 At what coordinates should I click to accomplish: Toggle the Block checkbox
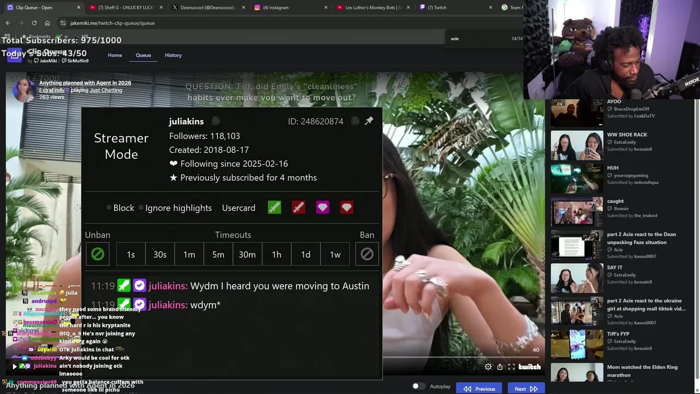coord(109,207)
